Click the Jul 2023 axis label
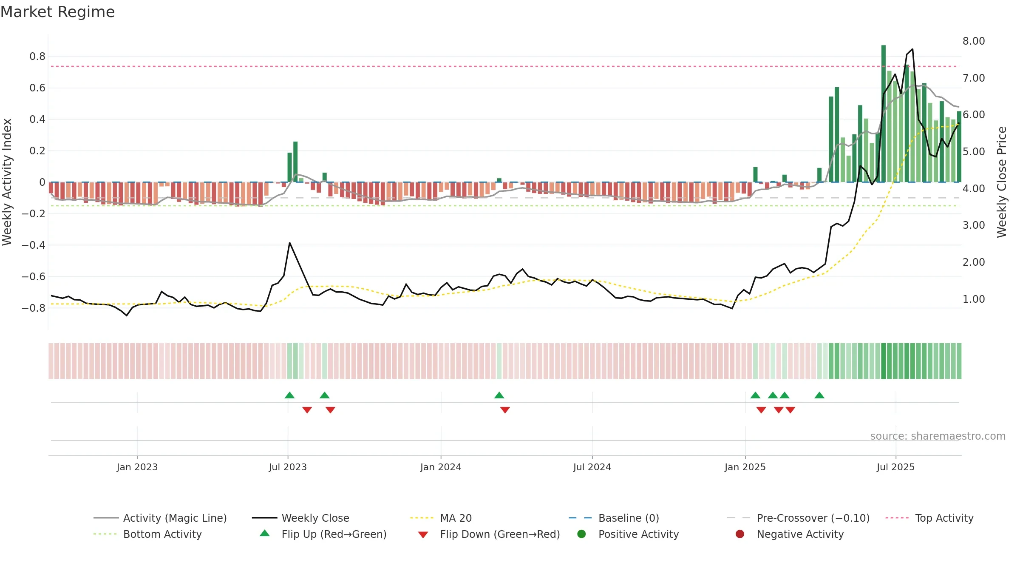The height and width of the screenshot is (574, 1020). tap(288, 467)
